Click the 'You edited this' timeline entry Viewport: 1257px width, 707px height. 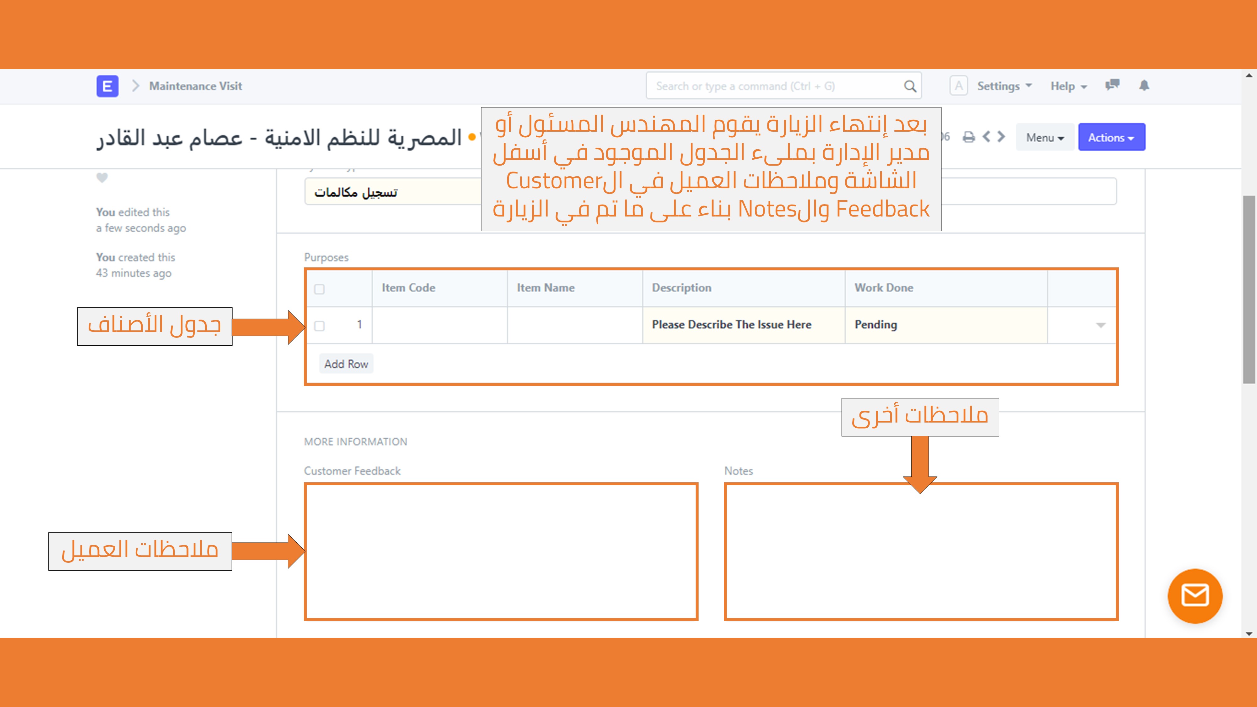point(140,220)
